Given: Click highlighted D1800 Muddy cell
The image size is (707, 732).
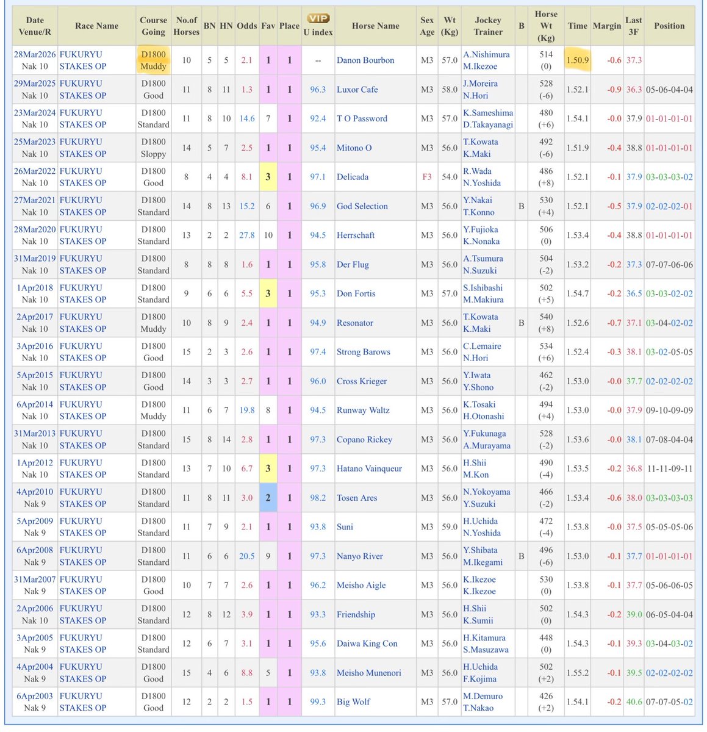Looking at the screenshot, I should 153,60.
